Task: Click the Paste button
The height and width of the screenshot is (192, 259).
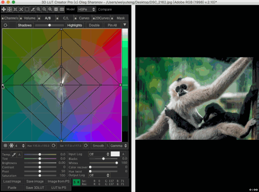Action: click(12, 188)
